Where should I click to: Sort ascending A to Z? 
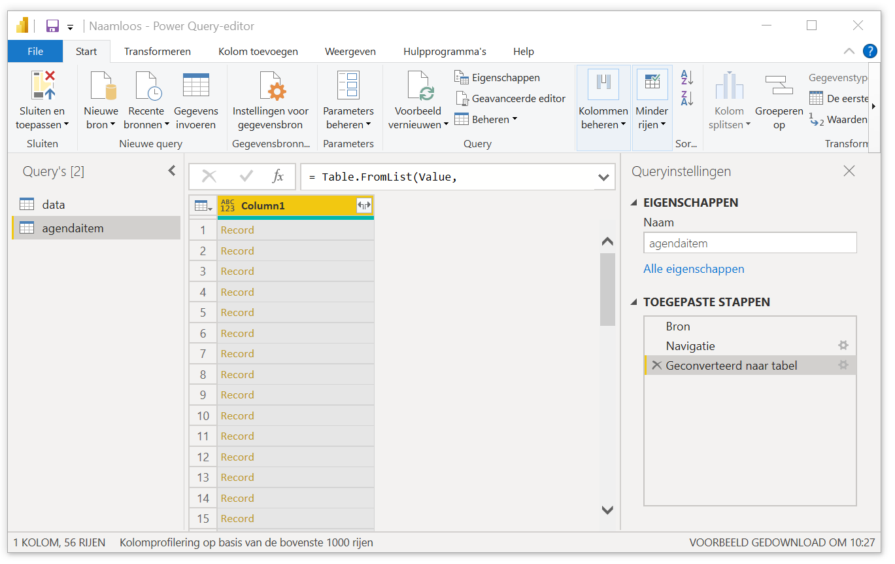(x=687, y=78)
